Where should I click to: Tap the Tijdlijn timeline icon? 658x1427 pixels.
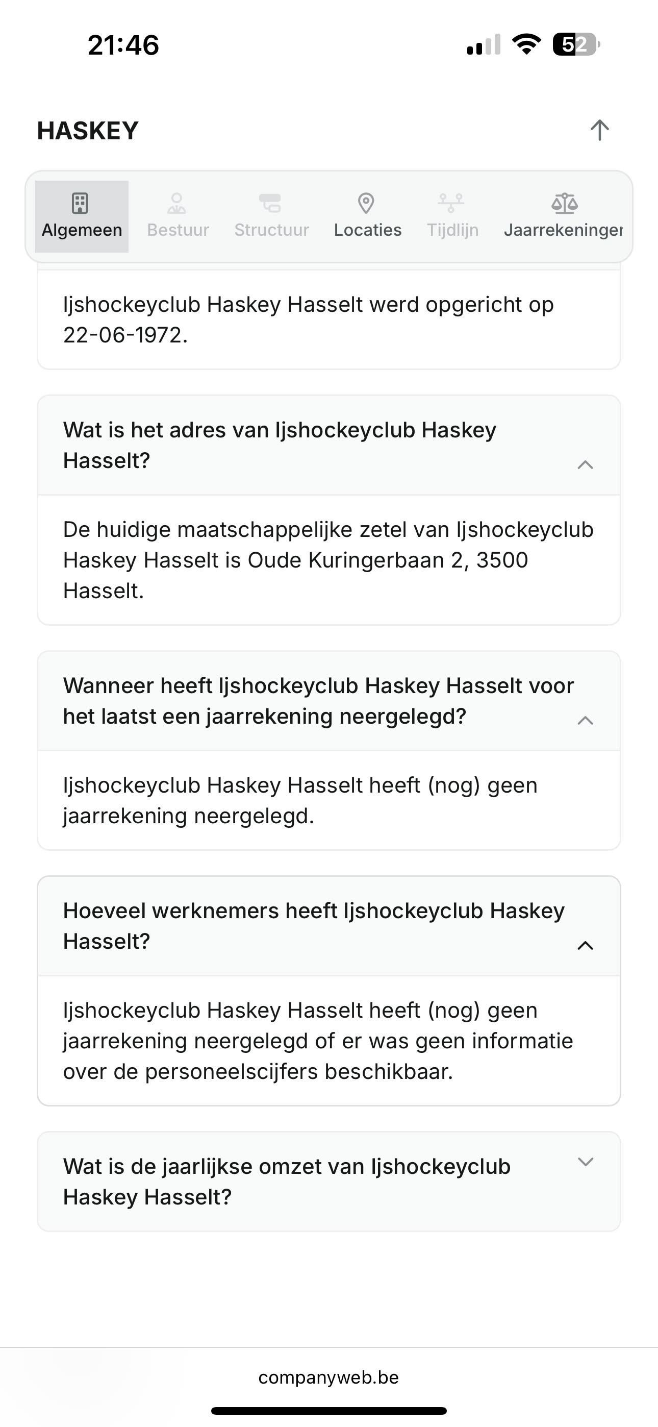[x=451, y=203]
